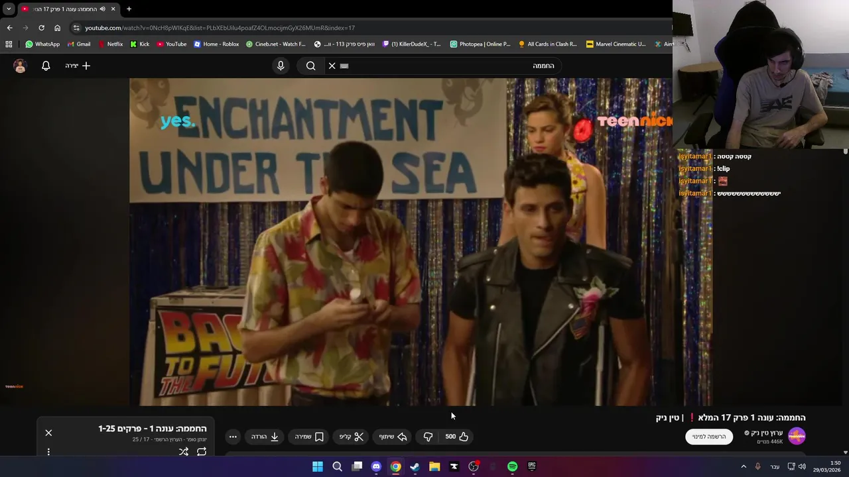Open the WhatsApp bookmark
The width and height of the screenshot is (849, 477).
click(x=42, y=44)
